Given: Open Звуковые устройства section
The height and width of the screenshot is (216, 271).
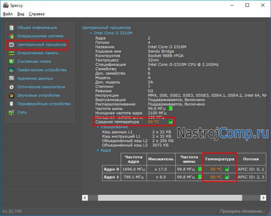Looking at the screenshot, I should (x=38, y=95).
